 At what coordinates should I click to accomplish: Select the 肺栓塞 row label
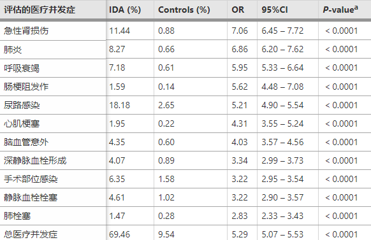17,216
